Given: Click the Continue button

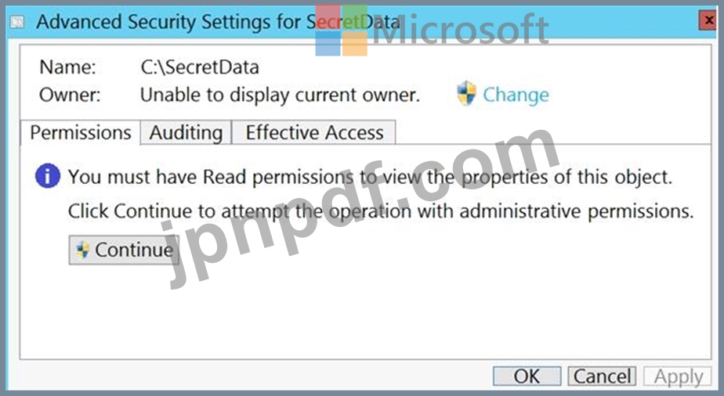Looking at the screenshot, I should tap(124, 250).
